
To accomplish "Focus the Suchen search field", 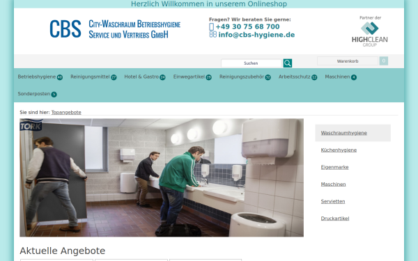I will coord(251,63).
